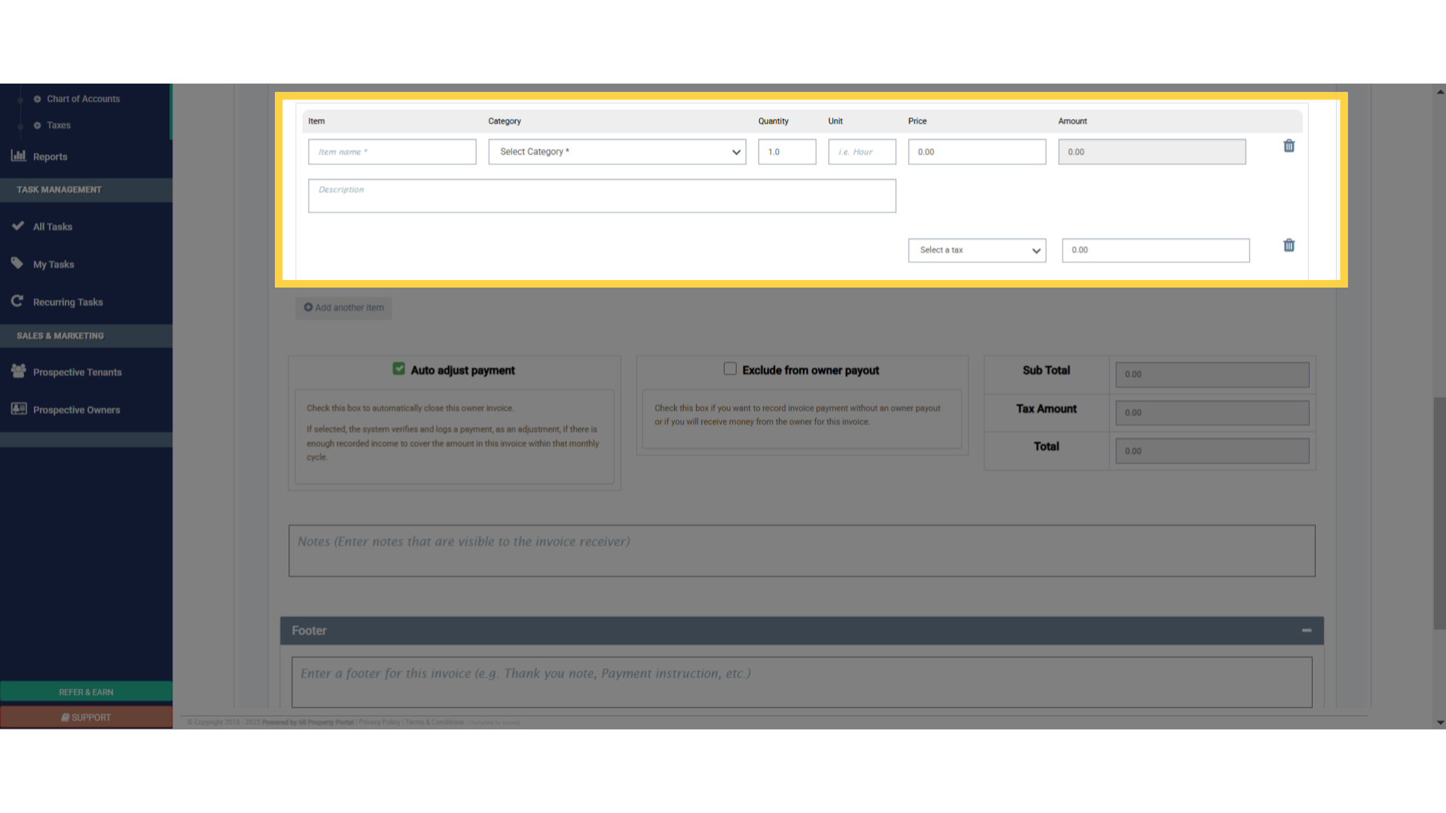Click Add another item button

pos(343,308)
